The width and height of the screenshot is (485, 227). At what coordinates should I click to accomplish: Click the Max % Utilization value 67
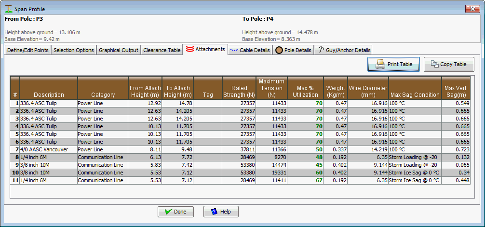click(x=305, y=181)
